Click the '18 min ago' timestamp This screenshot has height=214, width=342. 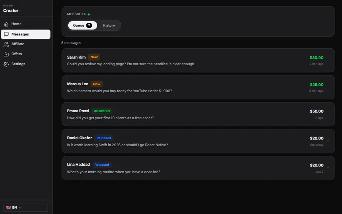316,91
